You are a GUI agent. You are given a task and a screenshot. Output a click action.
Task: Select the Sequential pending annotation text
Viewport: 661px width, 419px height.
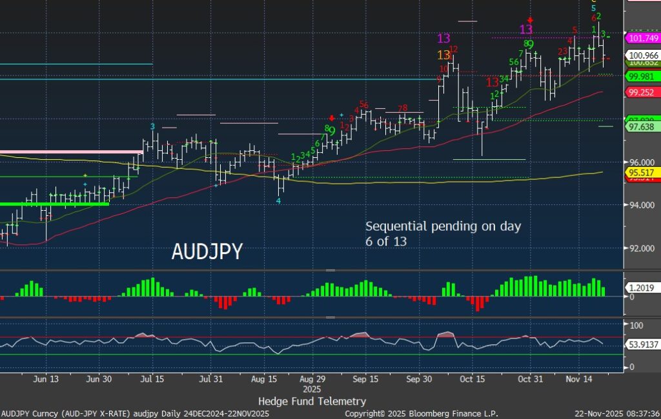click(443, 233)
